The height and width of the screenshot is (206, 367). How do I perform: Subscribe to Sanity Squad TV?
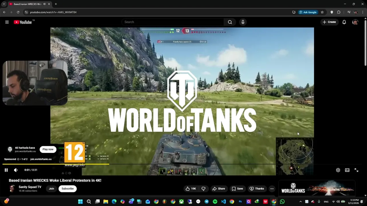coord(68,189)
